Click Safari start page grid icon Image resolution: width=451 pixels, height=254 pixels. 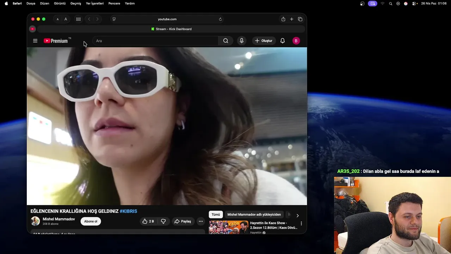78,19
